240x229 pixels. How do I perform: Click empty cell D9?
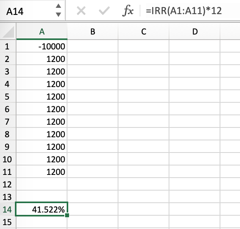point(195,147)
